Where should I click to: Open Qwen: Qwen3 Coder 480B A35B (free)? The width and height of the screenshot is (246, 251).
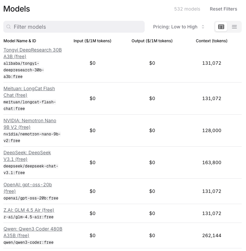[x=33, y=232]
